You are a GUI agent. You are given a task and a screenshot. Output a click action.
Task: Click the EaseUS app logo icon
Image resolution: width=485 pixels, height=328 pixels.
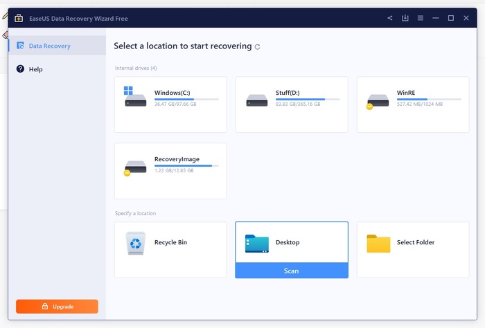pyautogui.click(x=19, y=18)
